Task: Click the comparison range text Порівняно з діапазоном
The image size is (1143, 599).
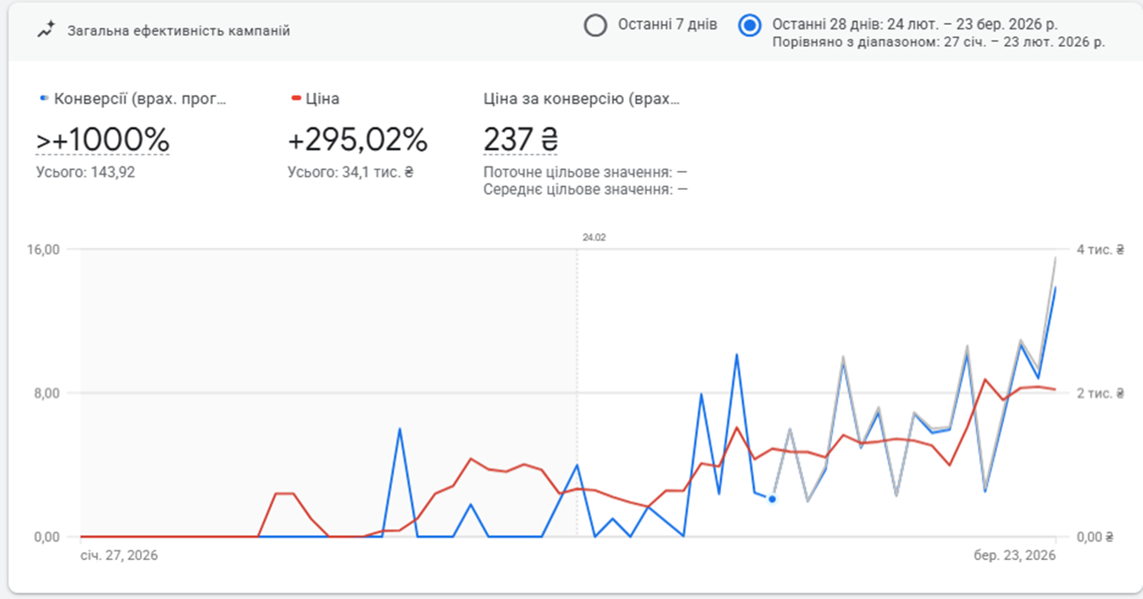Action: pos(938,42)
